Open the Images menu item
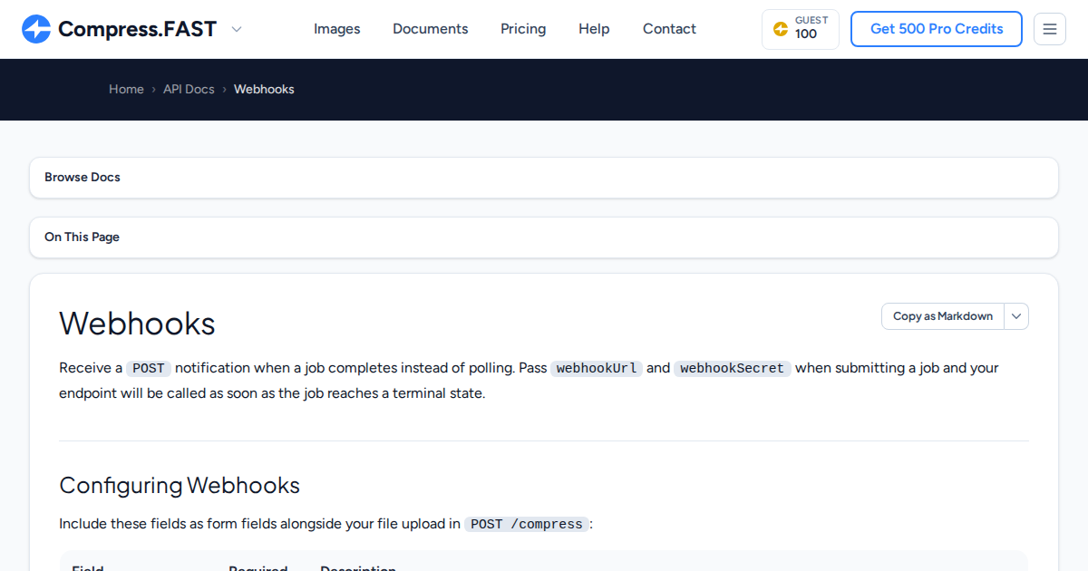The image size is (1088, 571). point(337,29)
